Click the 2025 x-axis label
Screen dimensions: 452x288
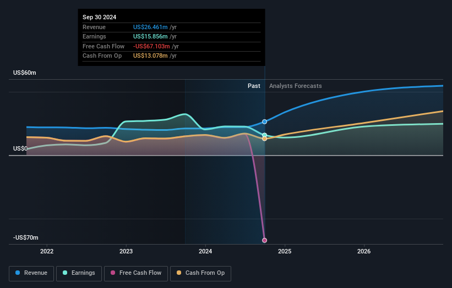click(285, 251)
